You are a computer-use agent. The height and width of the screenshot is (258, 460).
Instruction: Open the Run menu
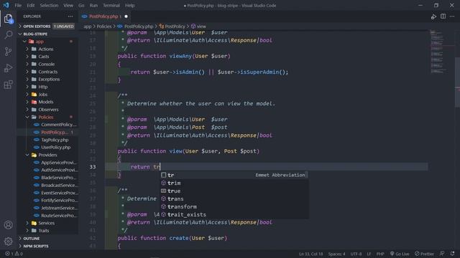[93, 5]
